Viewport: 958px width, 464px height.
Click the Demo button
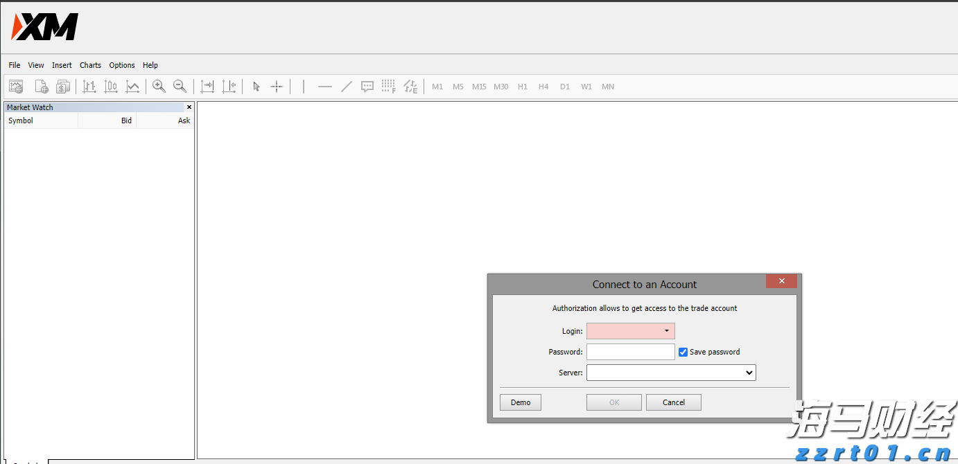coord(521,402)
